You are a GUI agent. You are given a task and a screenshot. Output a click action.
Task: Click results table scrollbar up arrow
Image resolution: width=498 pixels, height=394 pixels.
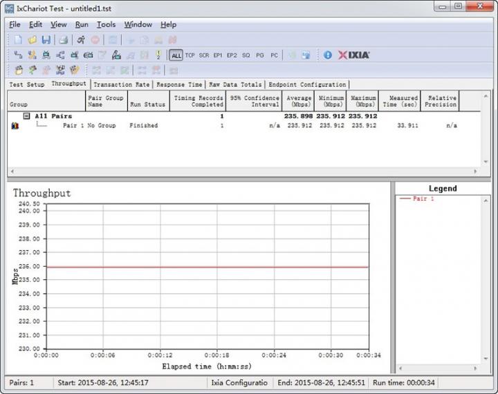click(x=486, y=96)
